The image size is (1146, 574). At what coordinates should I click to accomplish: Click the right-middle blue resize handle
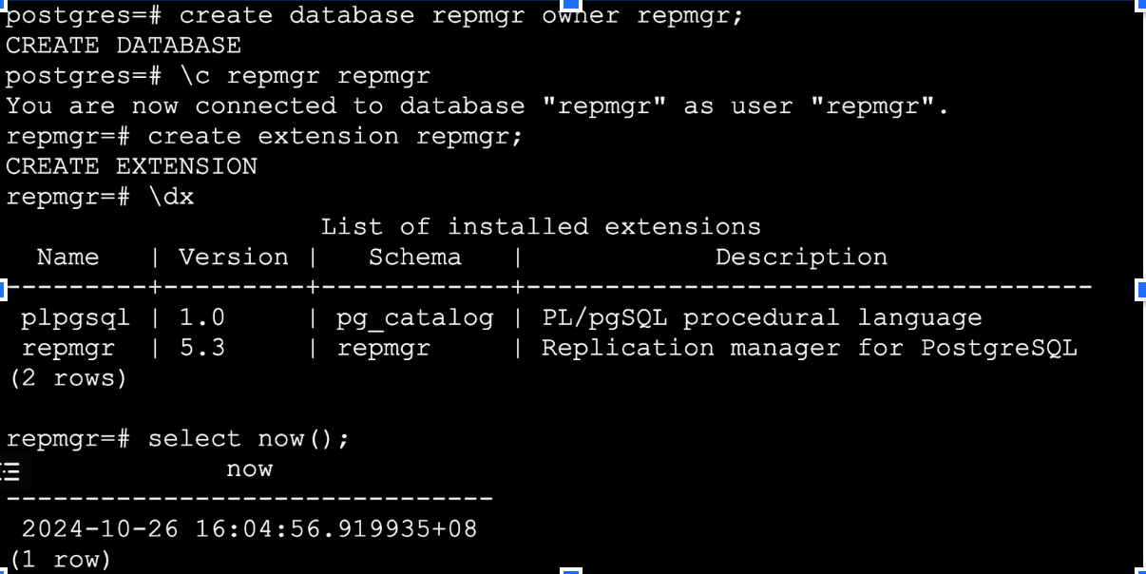point(1141,287)
